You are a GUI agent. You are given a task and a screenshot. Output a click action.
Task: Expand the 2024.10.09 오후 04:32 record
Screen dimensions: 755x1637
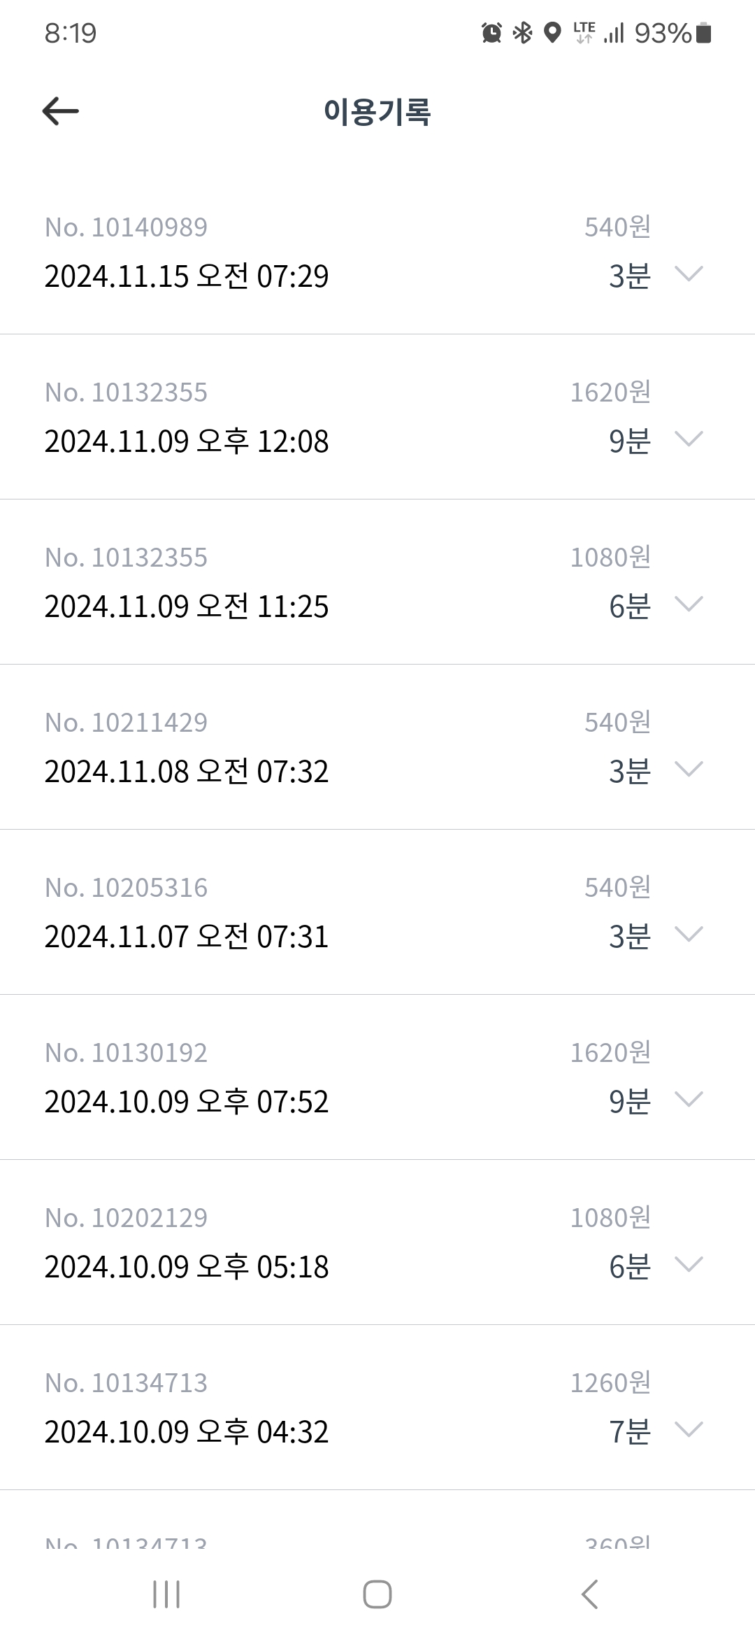coord(689,1430)
